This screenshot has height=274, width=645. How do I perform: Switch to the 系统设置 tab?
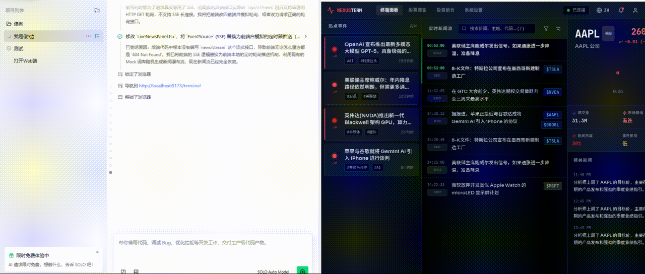[x=473, y=10]
